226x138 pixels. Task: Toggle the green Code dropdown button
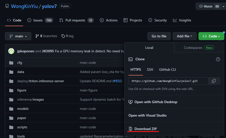pos(211,36)
